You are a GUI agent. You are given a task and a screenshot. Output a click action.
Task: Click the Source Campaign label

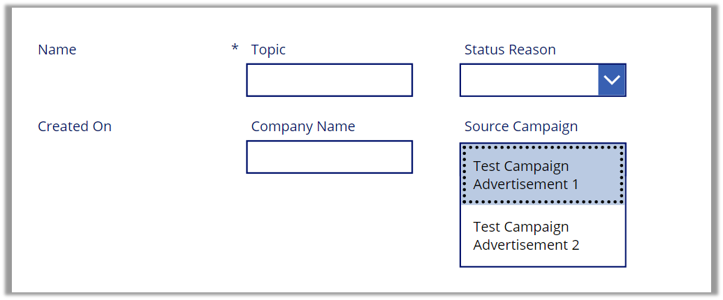[521, 126]
